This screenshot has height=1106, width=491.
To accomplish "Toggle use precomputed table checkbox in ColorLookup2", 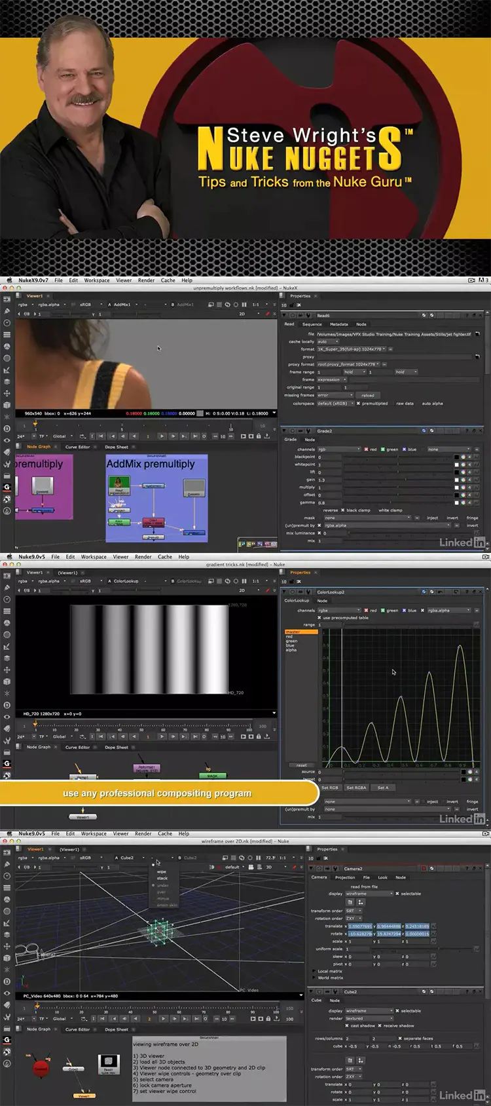I will 319,618.
